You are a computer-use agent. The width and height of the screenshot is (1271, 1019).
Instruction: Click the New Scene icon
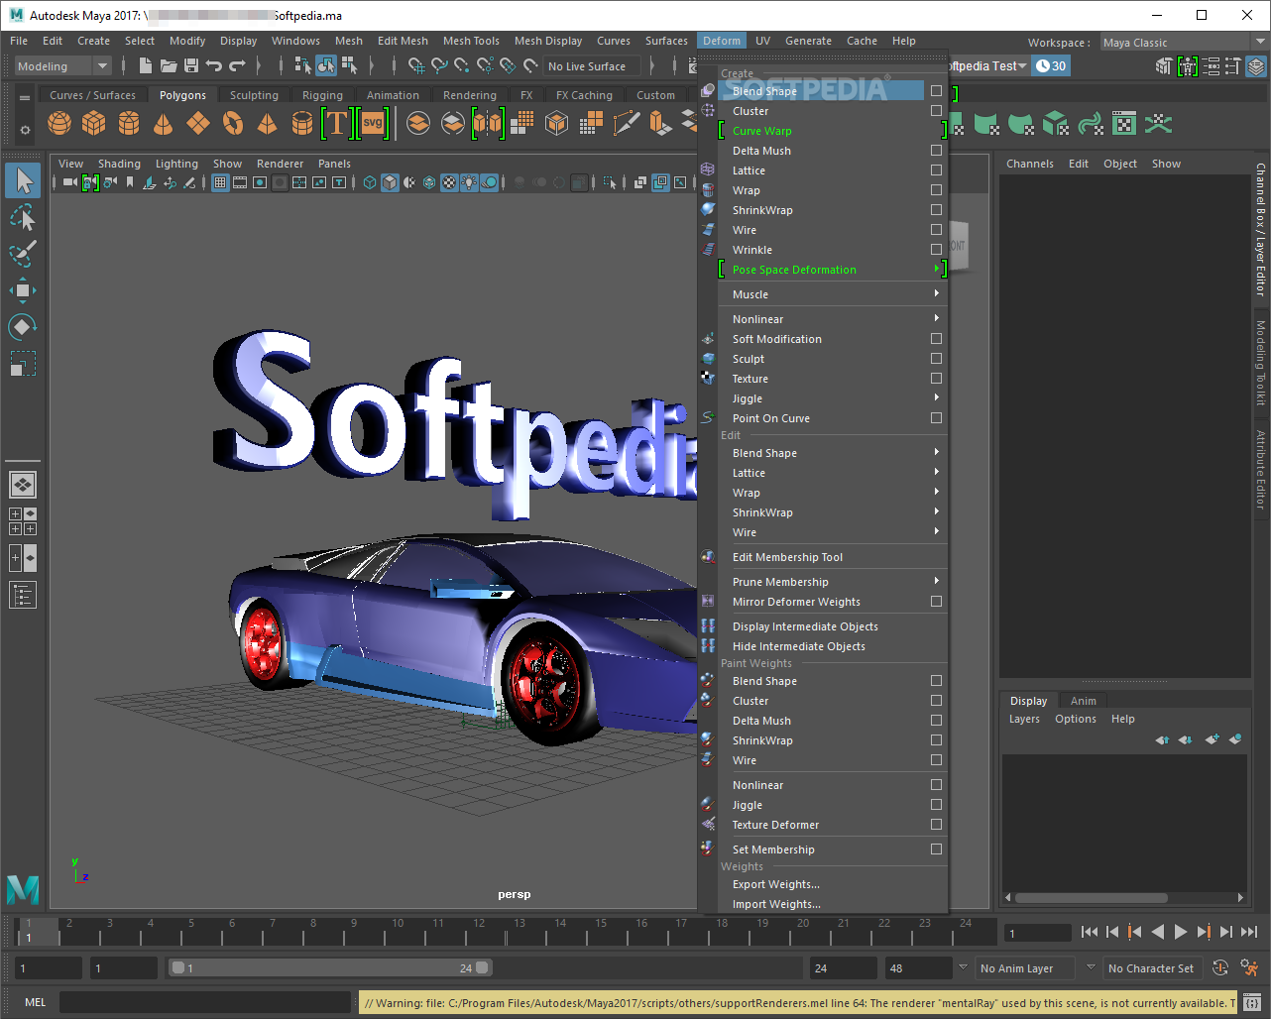tap(146, 66)
